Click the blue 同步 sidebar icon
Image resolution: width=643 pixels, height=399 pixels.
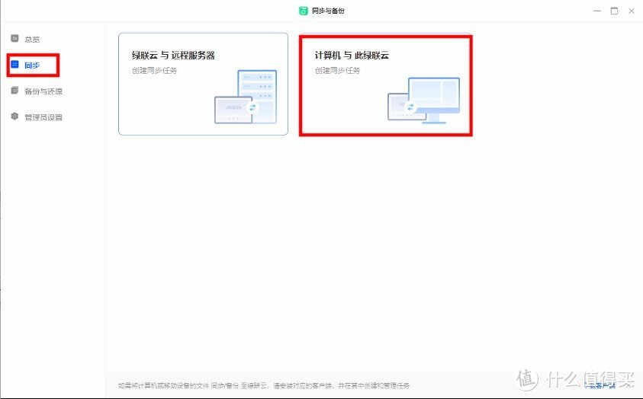pyautogui.click(x=14, y=65)
